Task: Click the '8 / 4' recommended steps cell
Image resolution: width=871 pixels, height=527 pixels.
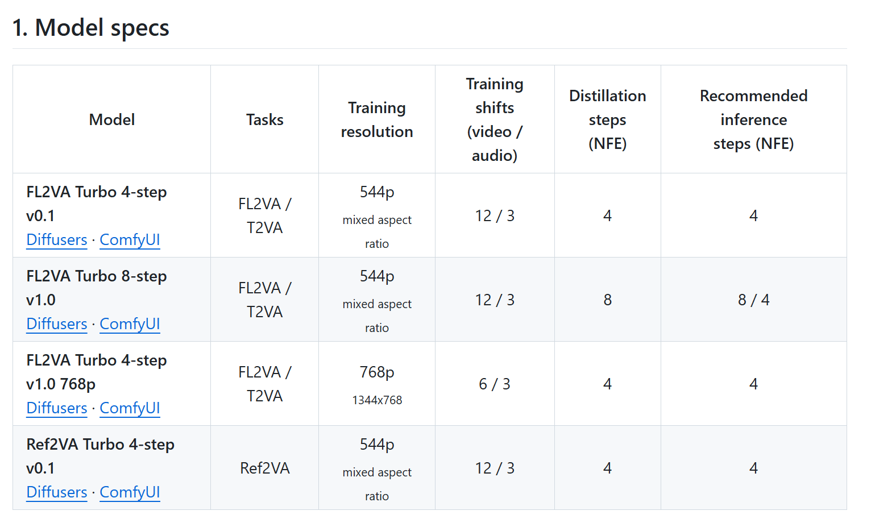Action: [x=754, y=300]
